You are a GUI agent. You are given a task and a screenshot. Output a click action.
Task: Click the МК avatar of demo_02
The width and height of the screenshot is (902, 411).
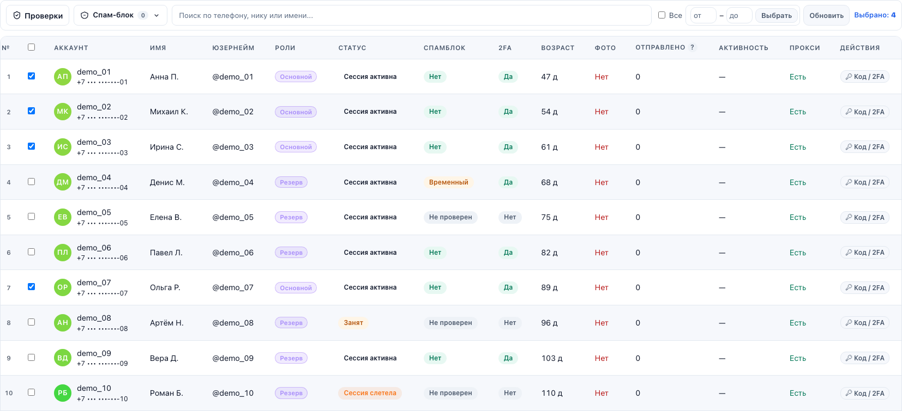(x=63, y=112)
